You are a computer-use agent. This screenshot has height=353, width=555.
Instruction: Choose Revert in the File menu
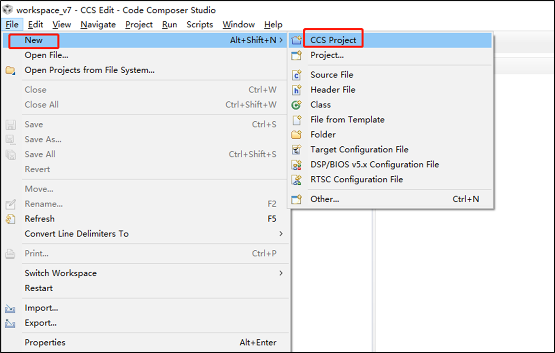point(146,169)
